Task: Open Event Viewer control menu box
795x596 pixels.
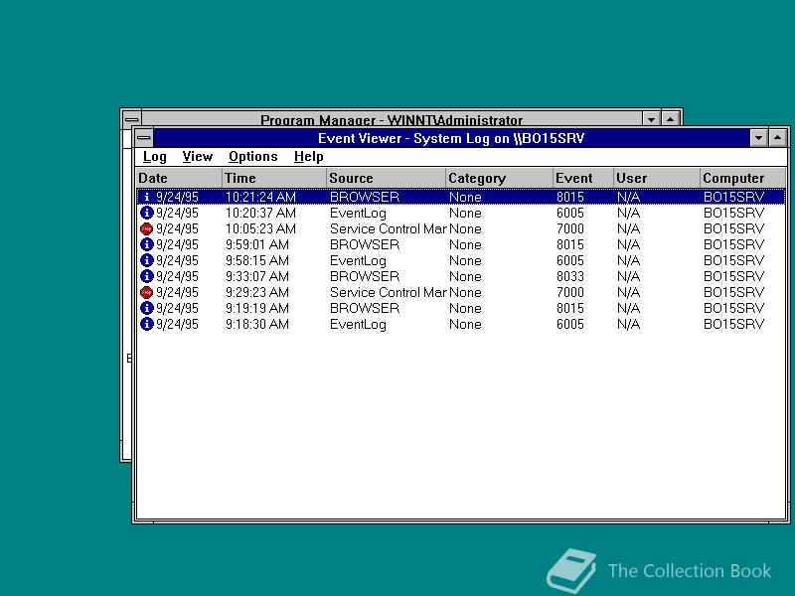Action: pyautogui.click(x=144, y=137)
